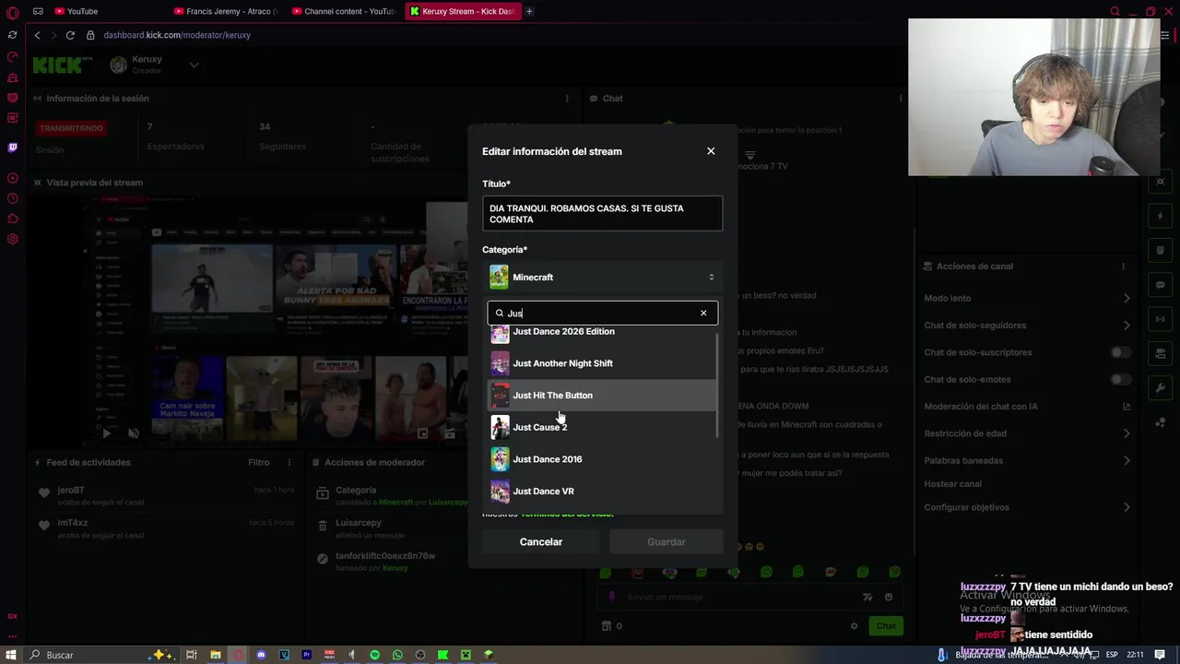The width and height of the screenshot is (1180, 664).
Task: Open History clock icon in sidebar
Action: (x=12, y=198)
